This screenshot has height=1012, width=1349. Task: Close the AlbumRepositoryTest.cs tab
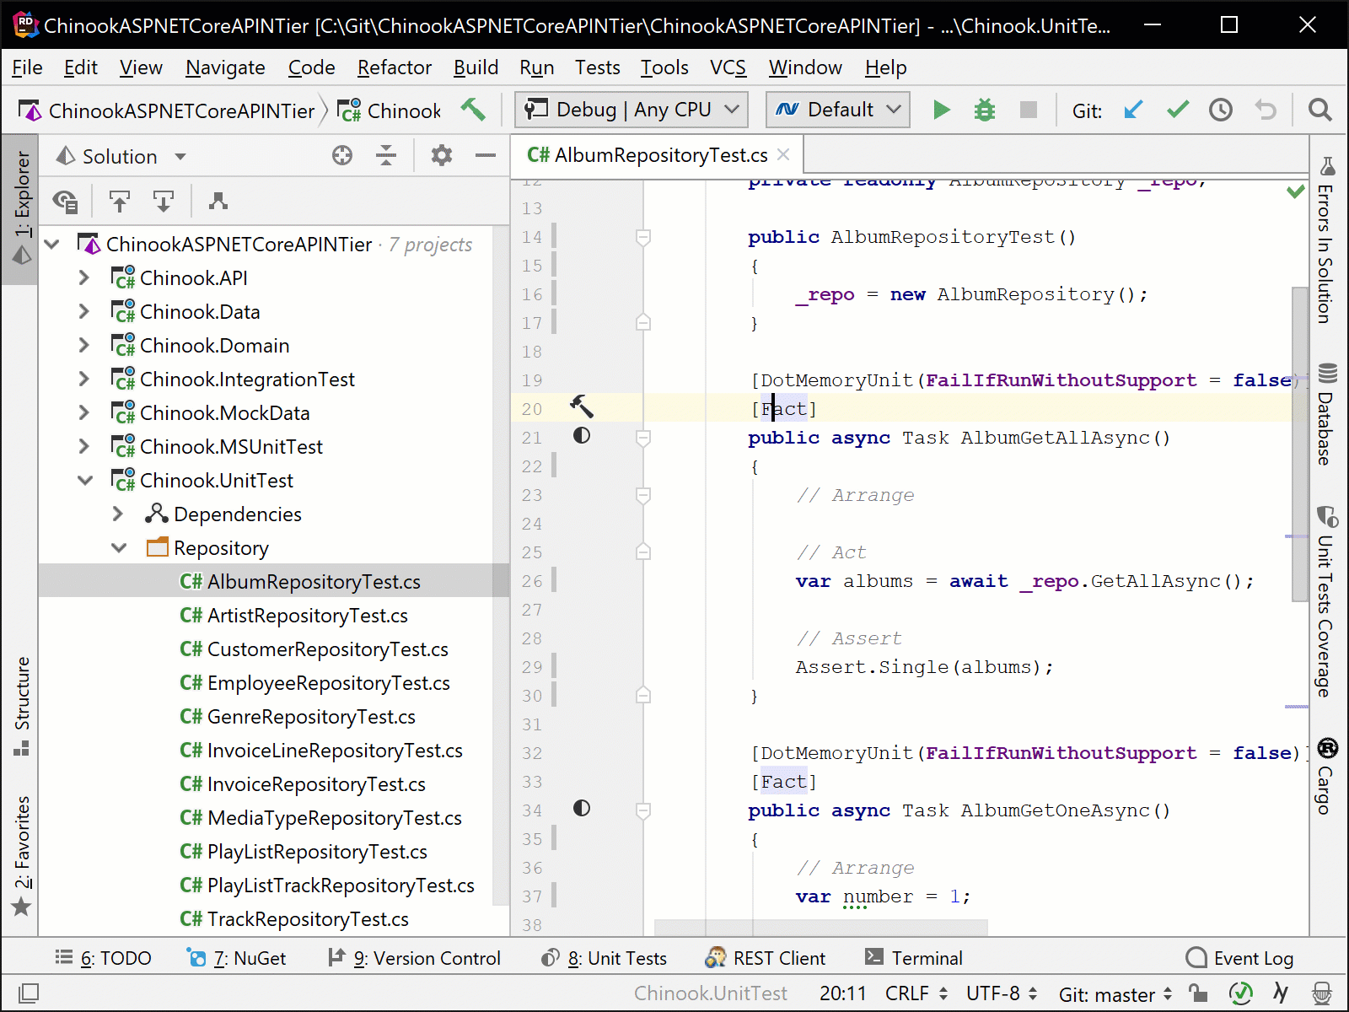pyautogui.click(x=783, y=154)
